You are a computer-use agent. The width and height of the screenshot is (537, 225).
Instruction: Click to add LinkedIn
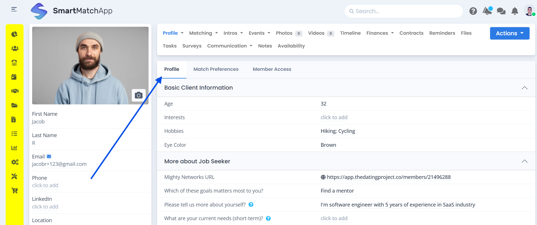click(x=45, y=207)
